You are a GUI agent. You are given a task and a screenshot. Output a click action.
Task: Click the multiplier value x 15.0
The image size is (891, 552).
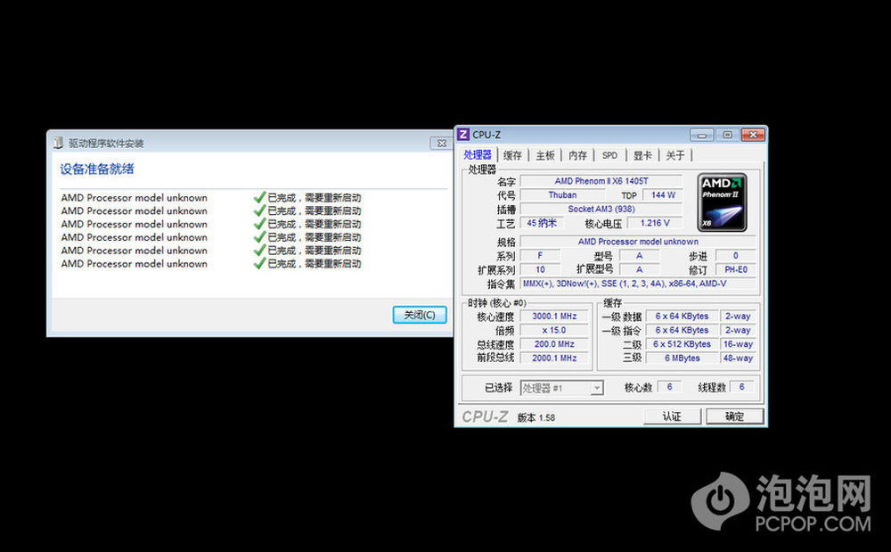tap(554, 330)
